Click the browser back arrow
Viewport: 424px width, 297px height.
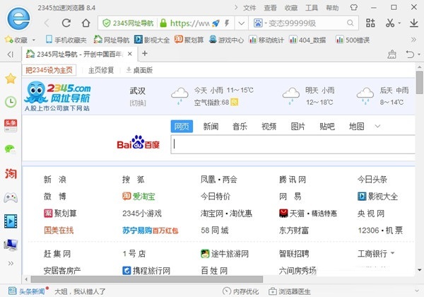47,23
